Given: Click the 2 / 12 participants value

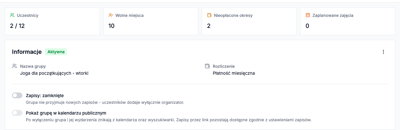Looking at the screenshot, I should click(x=17, y=26).
